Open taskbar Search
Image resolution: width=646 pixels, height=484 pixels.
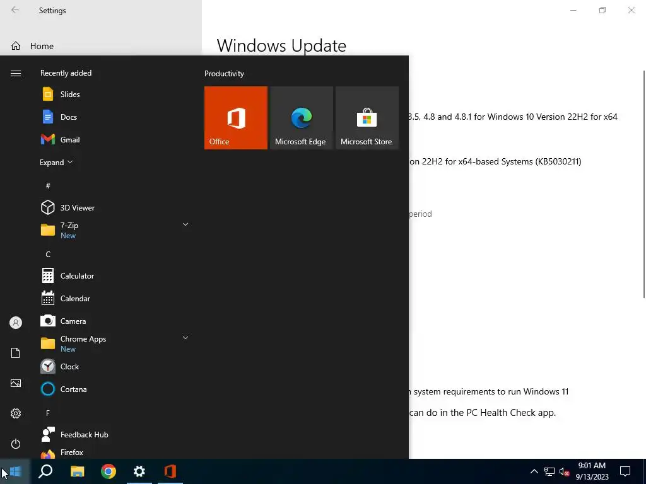point(45,471)
